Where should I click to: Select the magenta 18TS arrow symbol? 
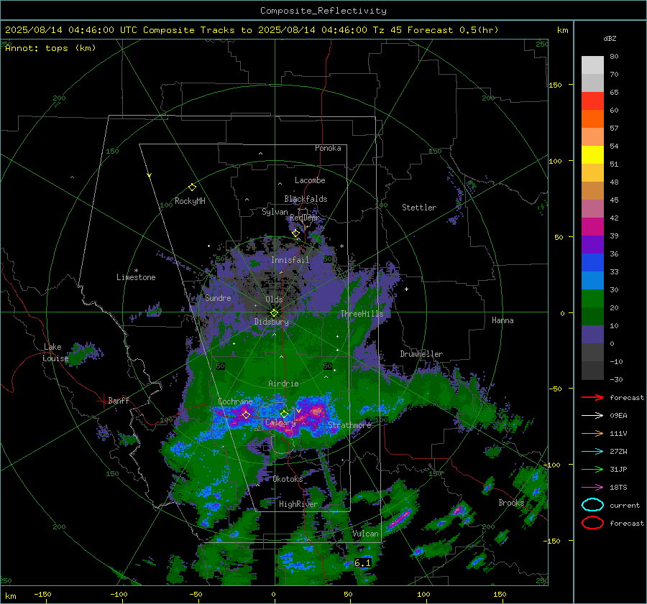(592, 488)
